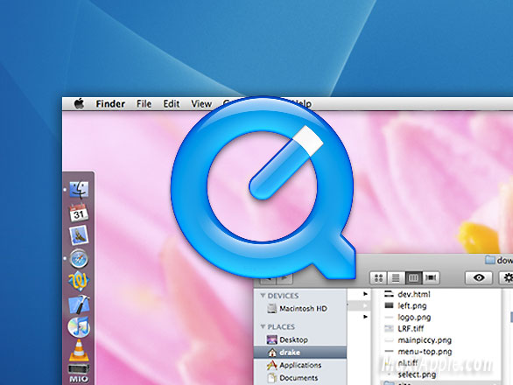This screenshot has height=385, width=513.
Task: Open the View menu
Action: click(x=201, y=104)
